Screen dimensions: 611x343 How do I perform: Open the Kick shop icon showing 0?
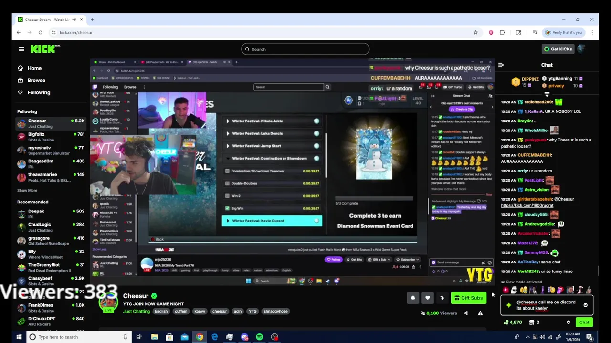point(532,323)
